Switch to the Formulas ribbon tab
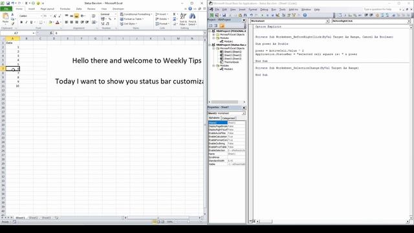 click(65, 8)
